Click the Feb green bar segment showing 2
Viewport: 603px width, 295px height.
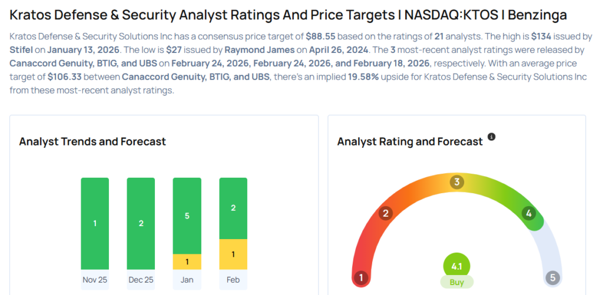(x=233, y=208)
